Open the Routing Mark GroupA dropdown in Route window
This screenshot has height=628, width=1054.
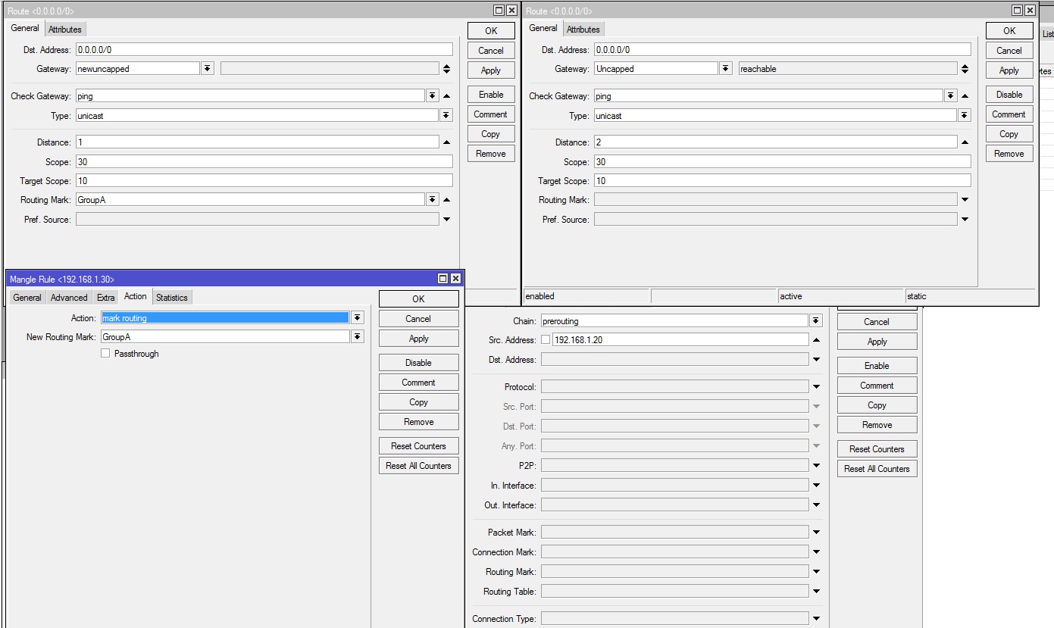point(432,199)
